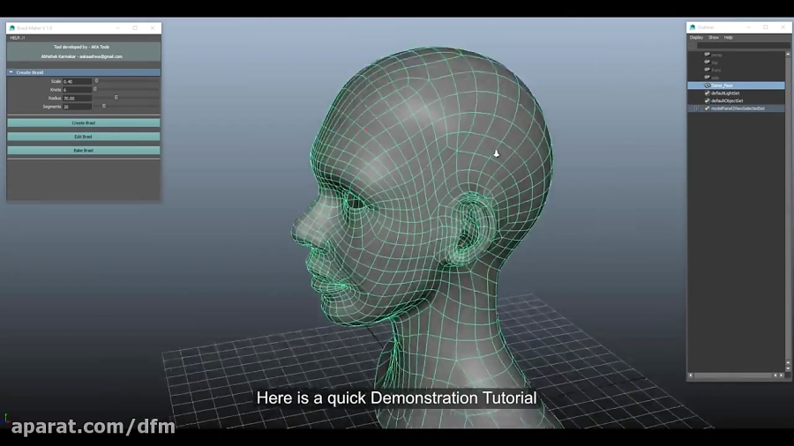Click the defaultObjectSet set icon
The height and width of the screenshot is (446, 794).
tap(707, 100)
